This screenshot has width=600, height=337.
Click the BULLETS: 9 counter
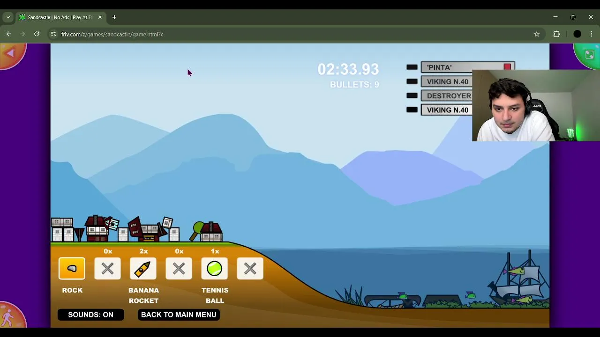354,85
